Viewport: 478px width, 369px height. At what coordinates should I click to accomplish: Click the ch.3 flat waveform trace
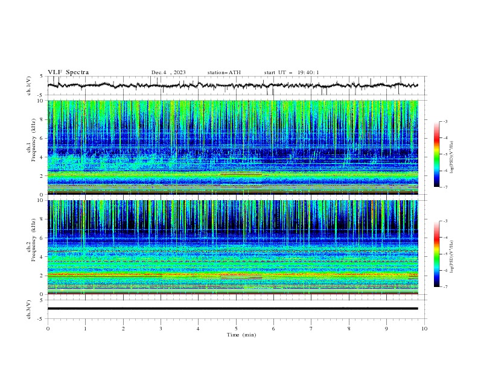pos(232,309)
